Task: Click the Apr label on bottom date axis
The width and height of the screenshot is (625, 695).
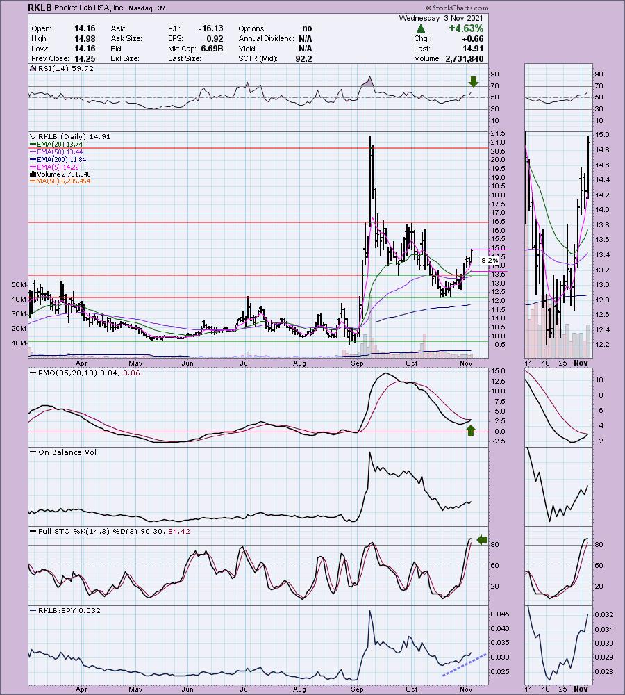Action: tap(81, 689)
